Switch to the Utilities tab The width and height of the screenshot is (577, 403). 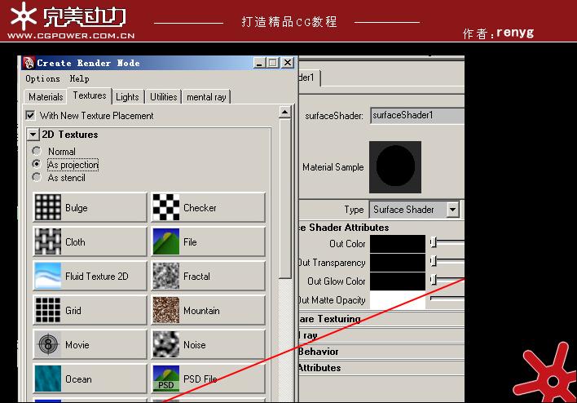point(163,97)
